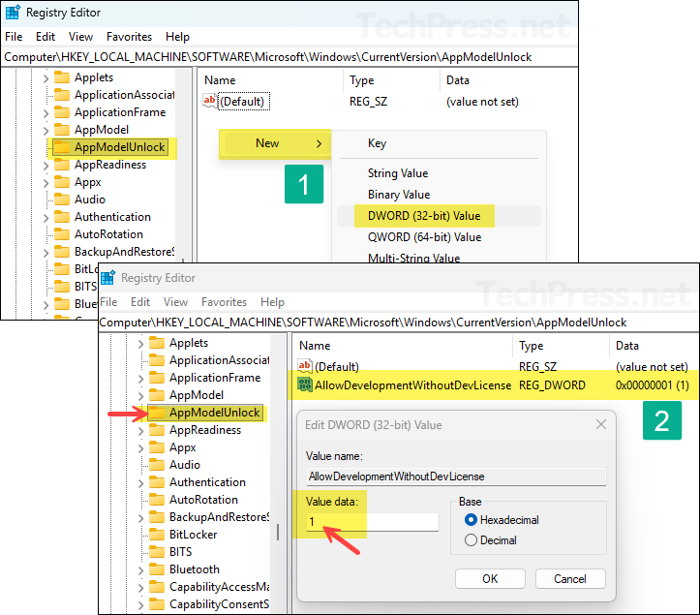Click the Authentication folder icon in back window
This screenshot has width=700, height=615.
click(62, 217)
